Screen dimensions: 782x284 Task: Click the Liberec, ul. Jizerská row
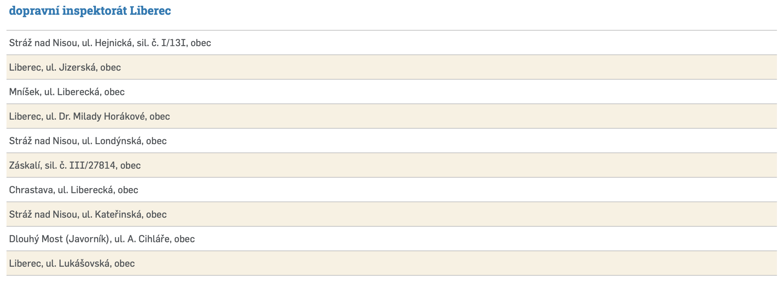(65, 67)
